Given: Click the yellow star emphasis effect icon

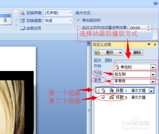Looking at the screenshot, I should tap(112, 97).
